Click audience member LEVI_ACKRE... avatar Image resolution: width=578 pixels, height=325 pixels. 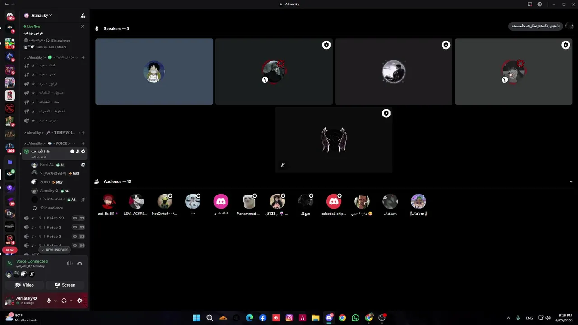(136, 201)
